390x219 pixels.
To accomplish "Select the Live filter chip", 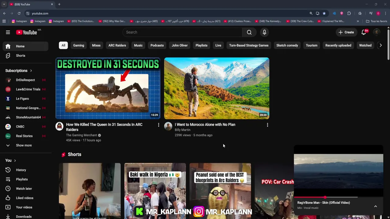I will click(x=218, y=45).
